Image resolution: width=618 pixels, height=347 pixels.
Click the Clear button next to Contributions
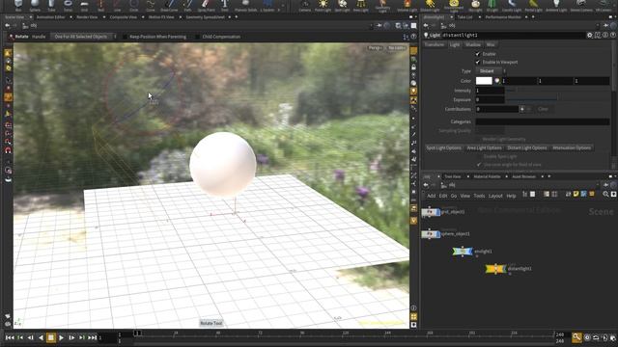(x=543, y=109)
